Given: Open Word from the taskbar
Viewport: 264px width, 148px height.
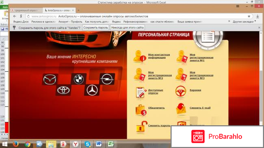Looking at the screenshot, I should click(x=99, y=144).
